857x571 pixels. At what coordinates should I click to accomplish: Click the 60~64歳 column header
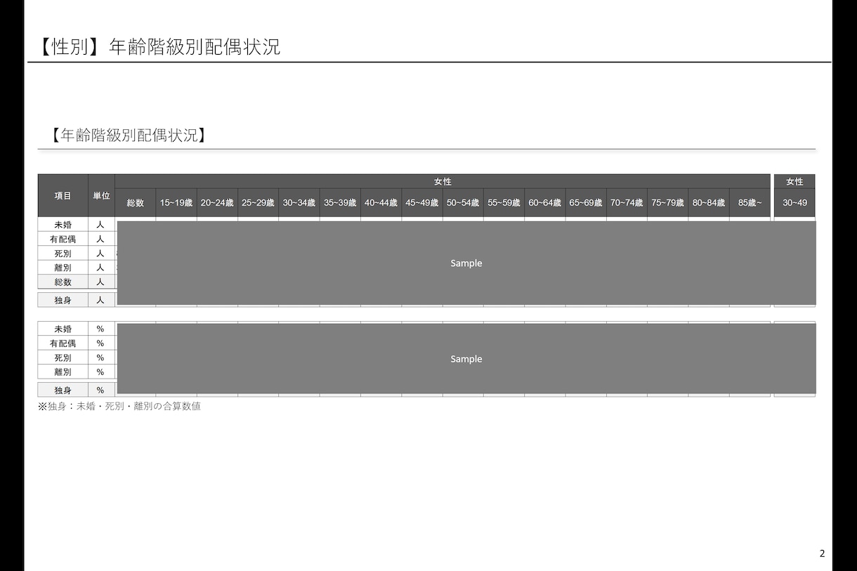544,203
